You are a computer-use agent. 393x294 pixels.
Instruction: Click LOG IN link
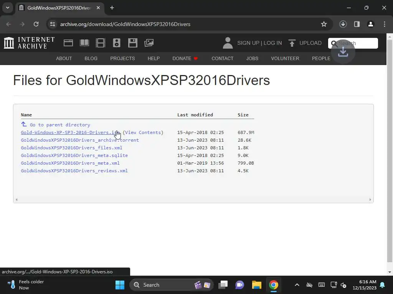pos(273,43)
